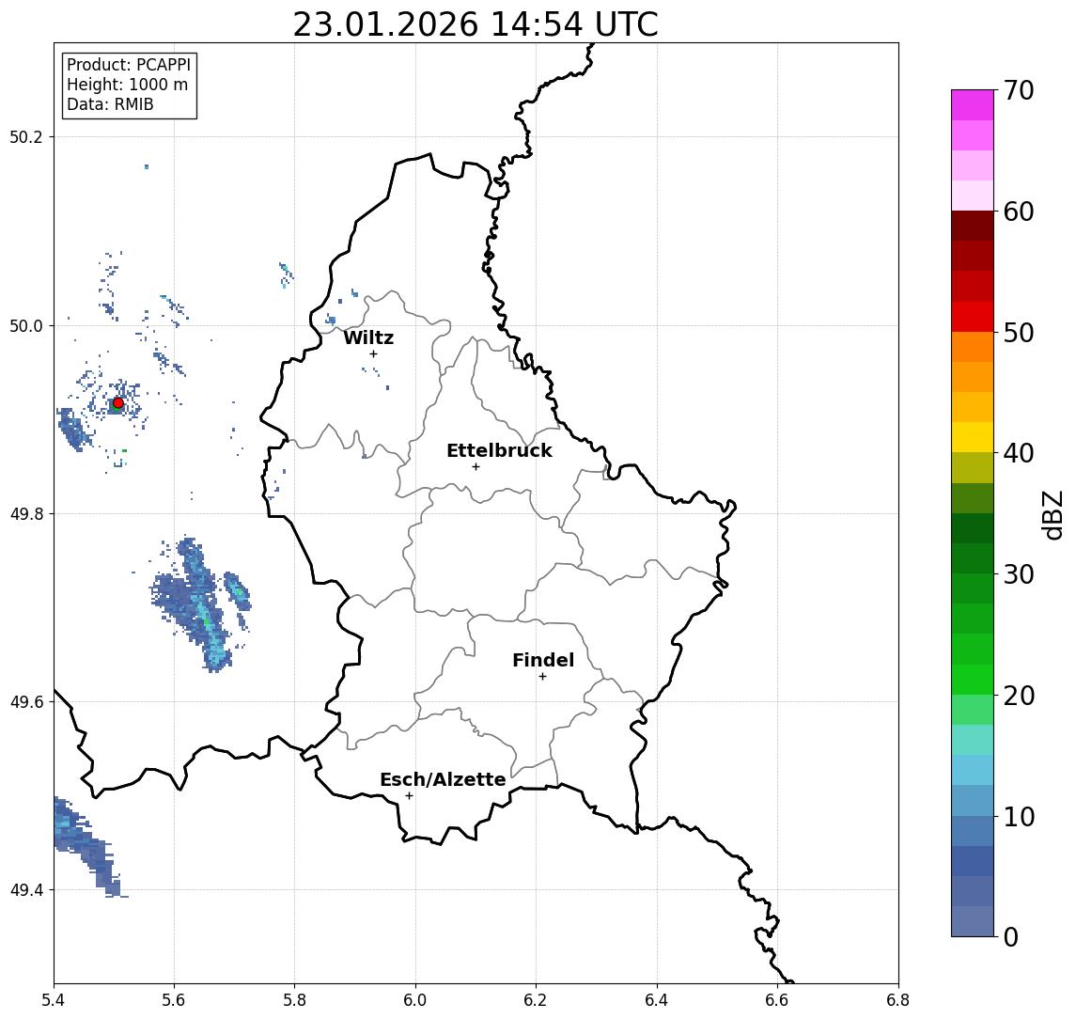Click the y-axis latitude label 50.0
1076x1019 pixels.
click(26, 325)
